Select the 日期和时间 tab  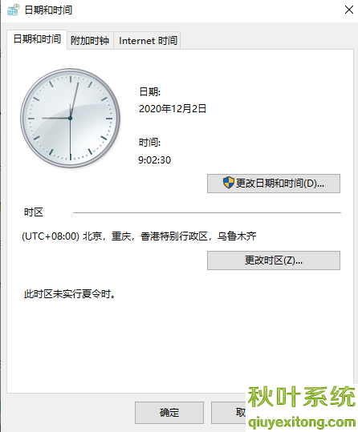37,39
